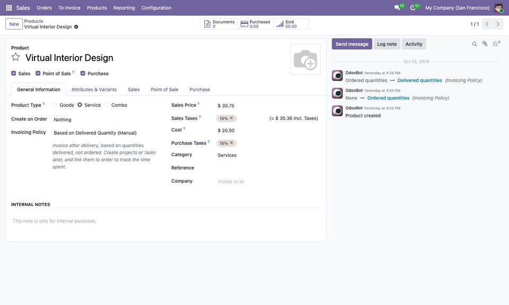Follow the Products breadcrumb link
Viewport: 509px width, 305px height.
pyautogui.click(x=33, y=21)
